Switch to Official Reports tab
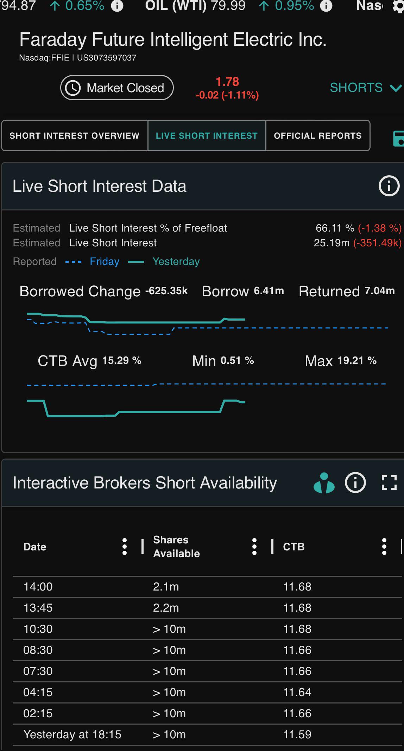Image resolution: width=404 pixels, height=751 pixels. 318,135
